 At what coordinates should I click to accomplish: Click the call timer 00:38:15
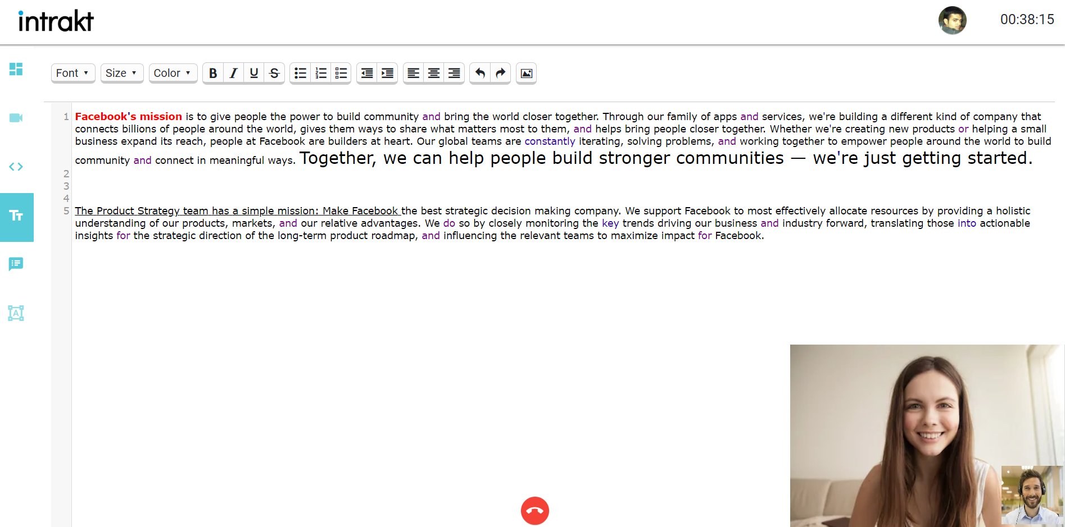click(1027, 20)
